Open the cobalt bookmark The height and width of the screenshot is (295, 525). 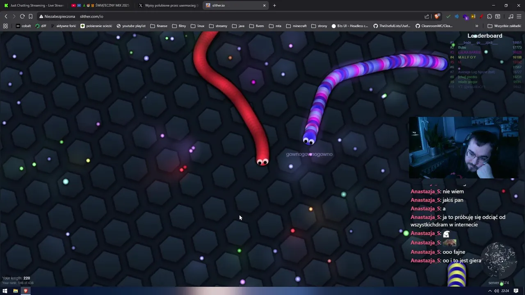pos(23,26)
